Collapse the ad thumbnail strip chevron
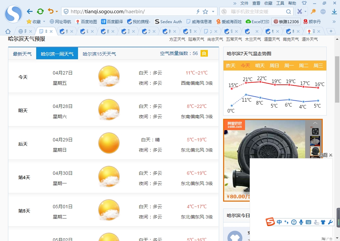Image resolution: width=340 pixels, height=241 pixels. pyautogui.click(x=315, y=123)
